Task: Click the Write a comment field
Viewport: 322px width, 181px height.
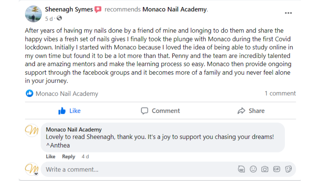Action: [x=138, y=169]
